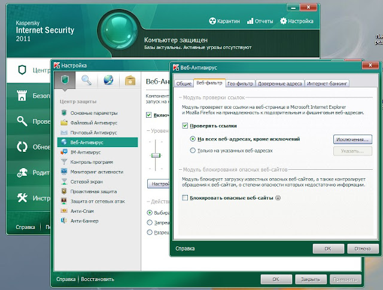Switch to Интернет-банкинг tab

pos(327,84)
